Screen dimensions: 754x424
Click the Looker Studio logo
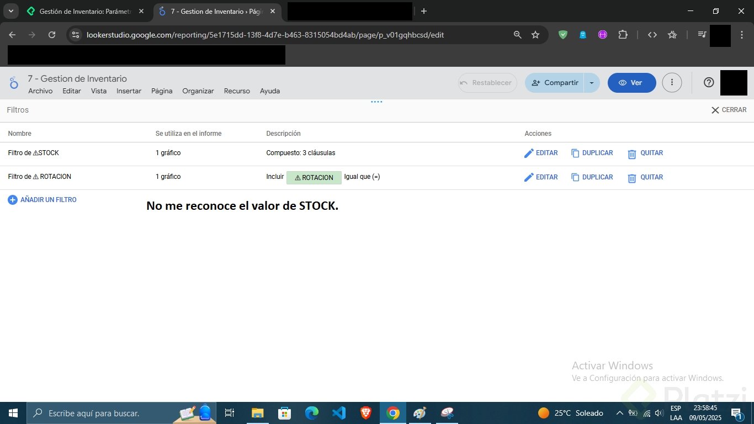[14, 83]
